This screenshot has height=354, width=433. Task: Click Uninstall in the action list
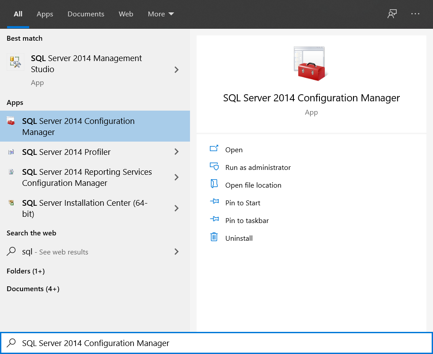pos(239,238)
